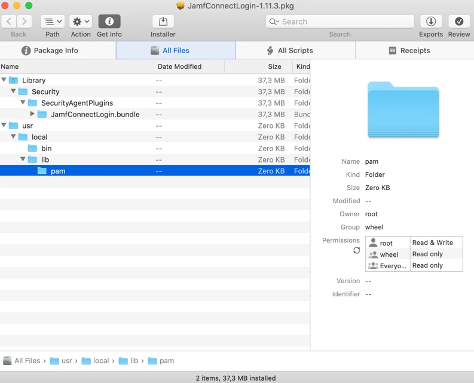Click the permissions refresh icon
This screenshot has height=383, width=474.
tap(357, 250)
